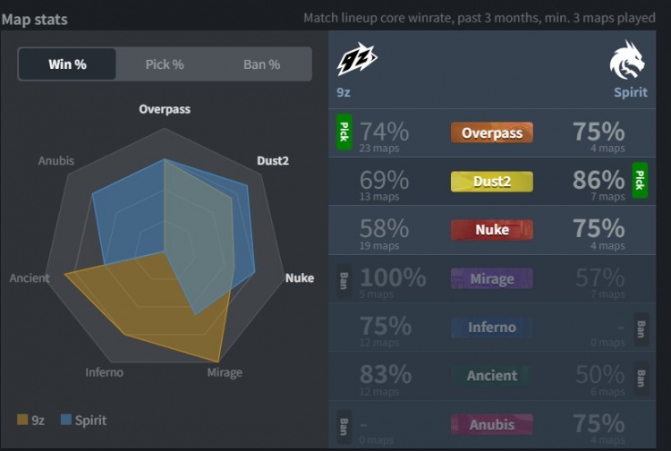Click the Ban badge on Inferno row

(640, 327)
